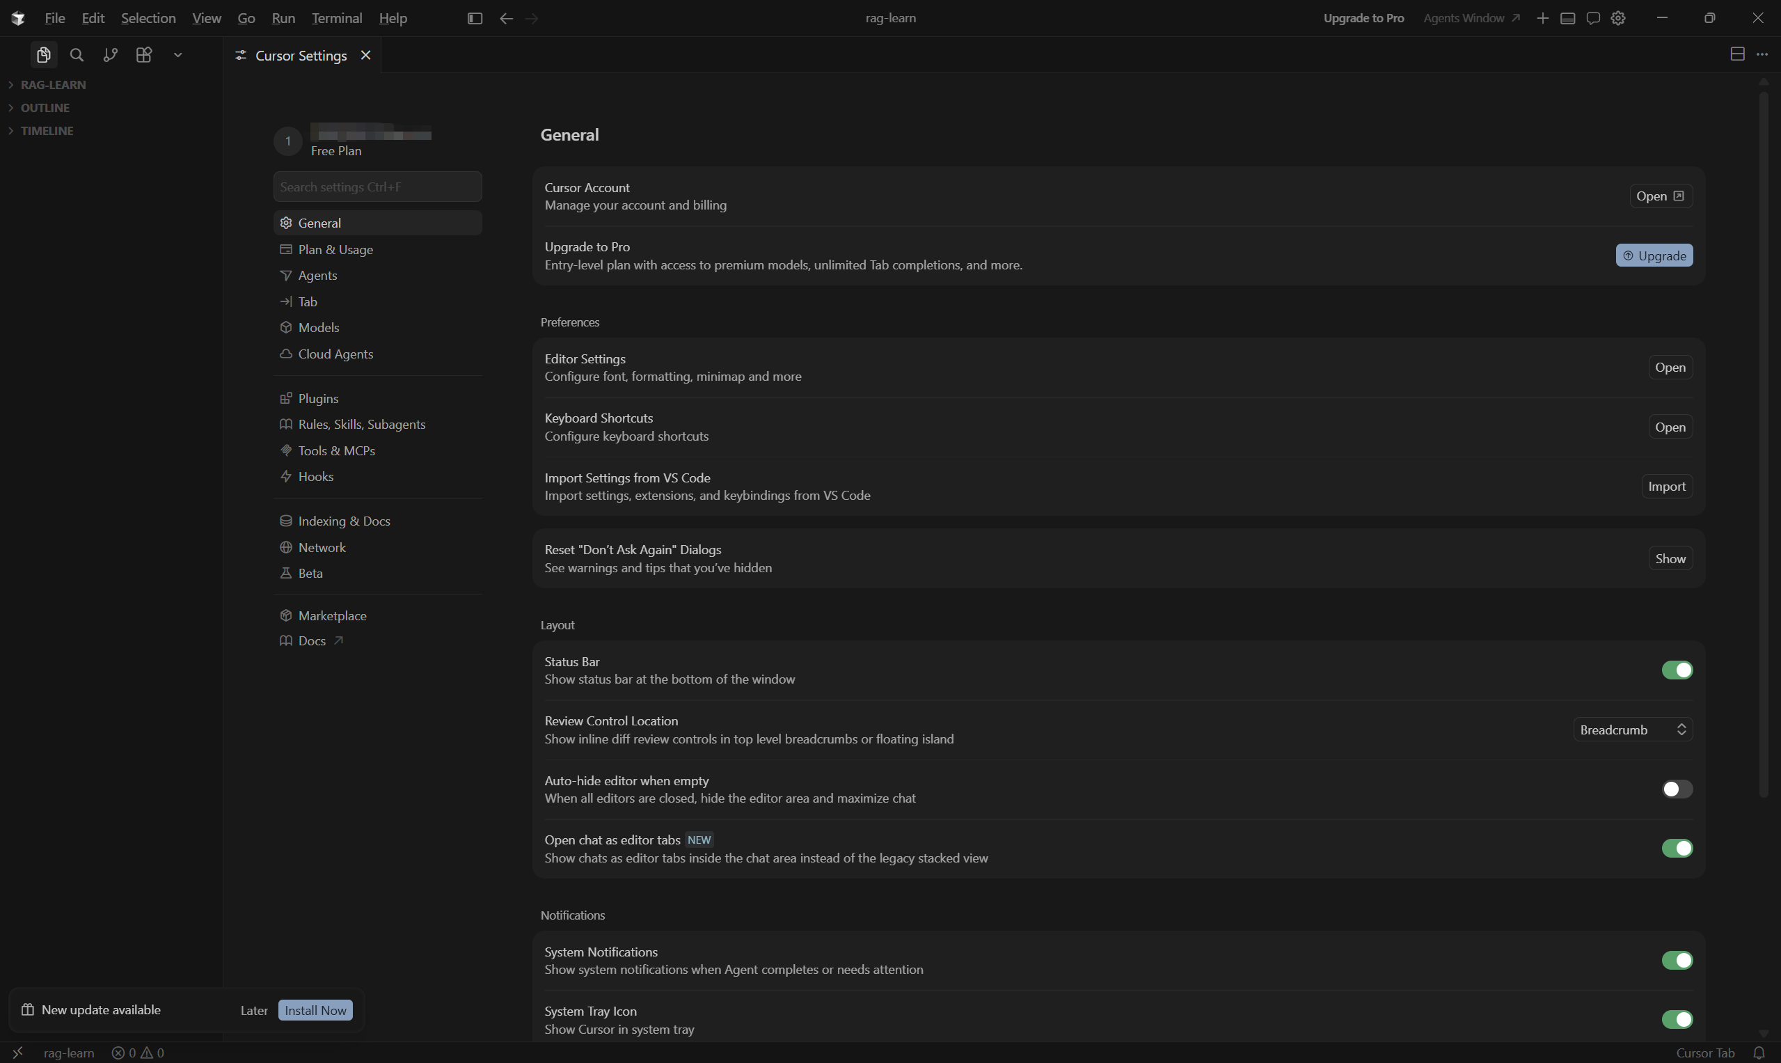Image resolution: width=1781 pixels, height=1063 pixels.
Task: Open the Agents Window link
Action: (1471, 19)
